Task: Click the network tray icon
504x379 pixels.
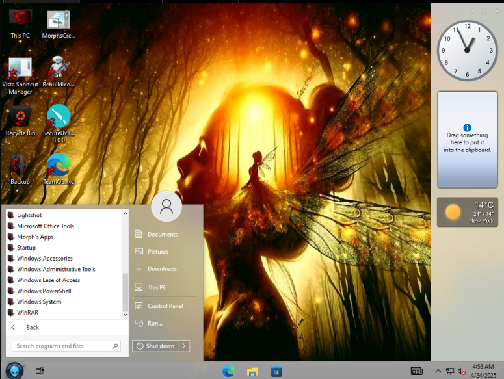Action: [449, 372]
